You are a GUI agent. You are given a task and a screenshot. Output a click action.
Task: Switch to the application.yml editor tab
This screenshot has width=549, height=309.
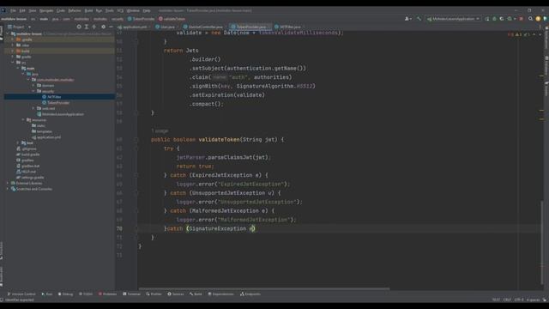pyautogui.click(x=134, y=27)
